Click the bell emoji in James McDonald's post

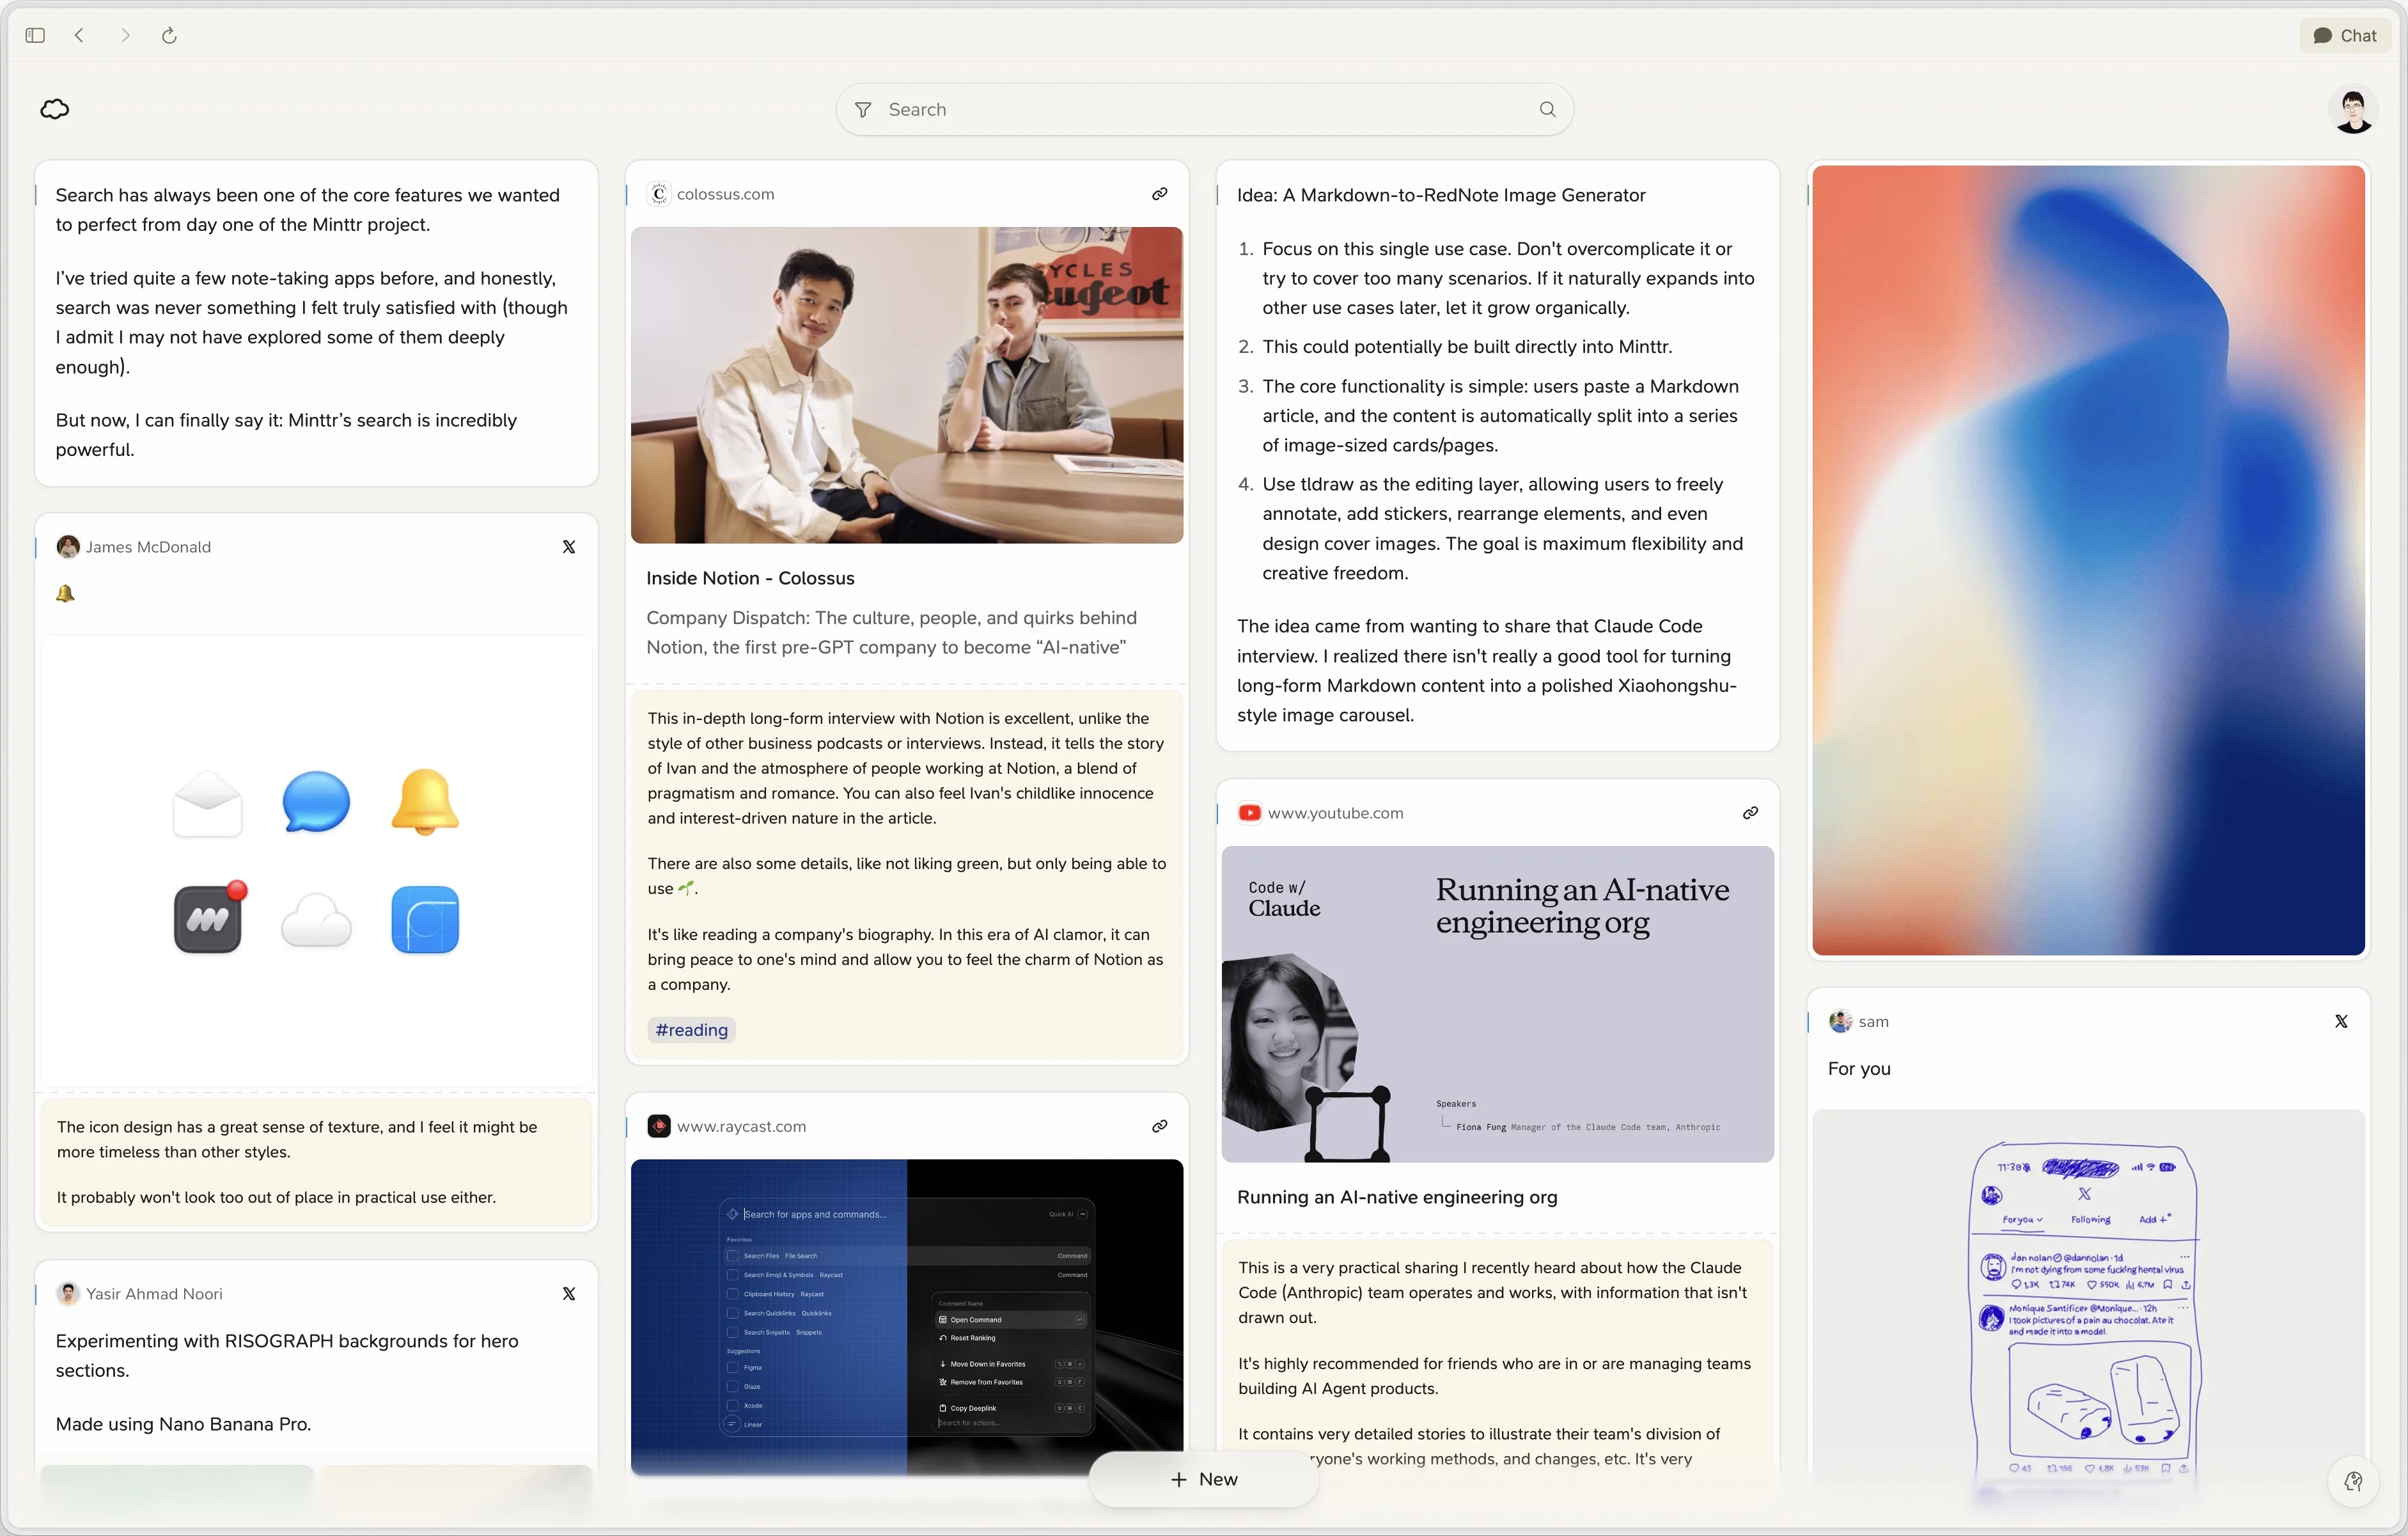pos(65,594)
